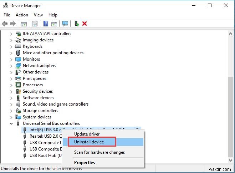This screenshot has width=235, height=173.
Task: Click the scrollbar down arrow
Action: tap(230, 160)
